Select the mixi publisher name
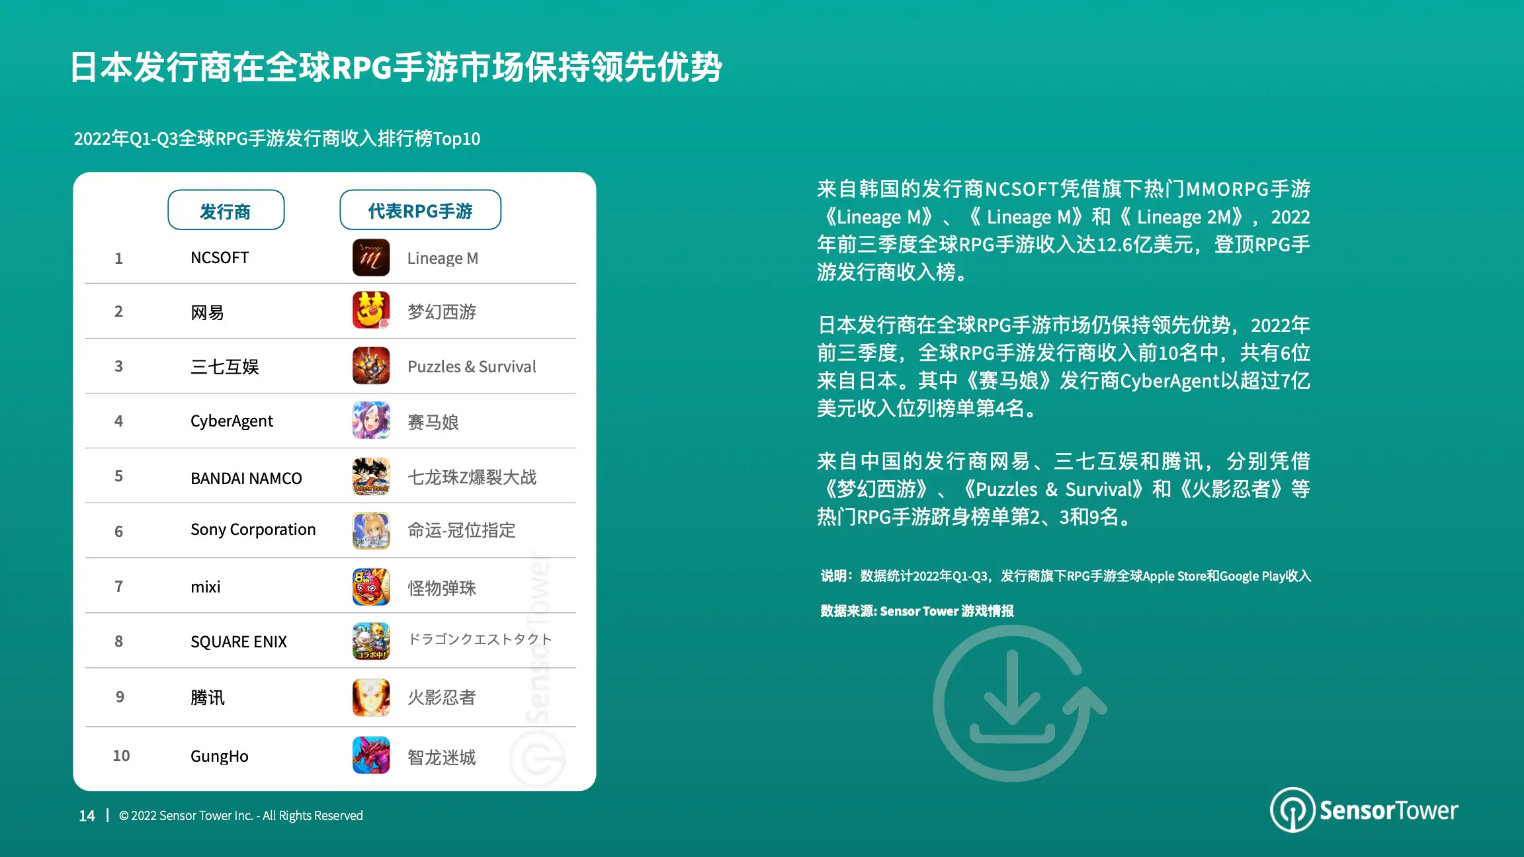This screenshot has height=857, width=1524. pyautogui.click(x=205, y=587)
